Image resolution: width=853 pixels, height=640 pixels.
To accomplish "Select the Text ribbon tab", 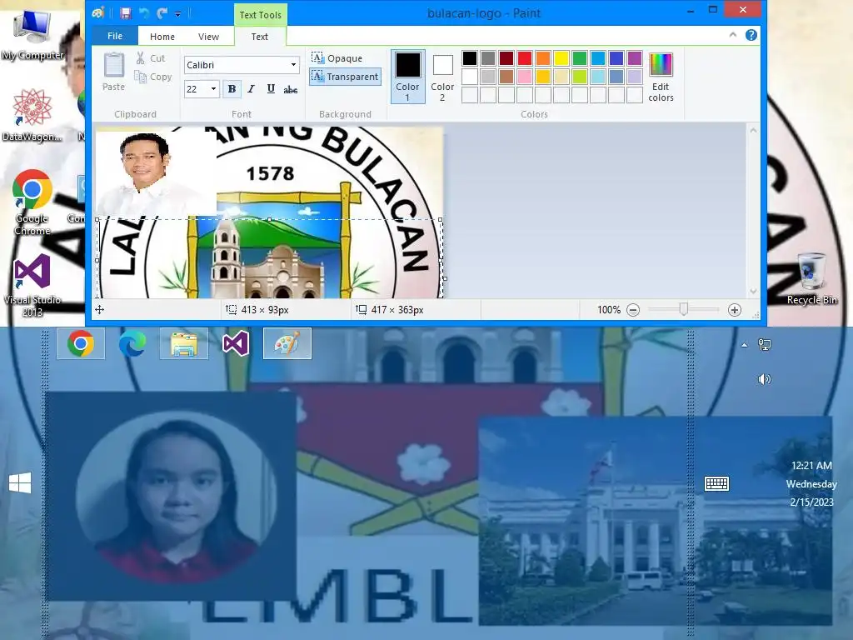I will point(260,37).
